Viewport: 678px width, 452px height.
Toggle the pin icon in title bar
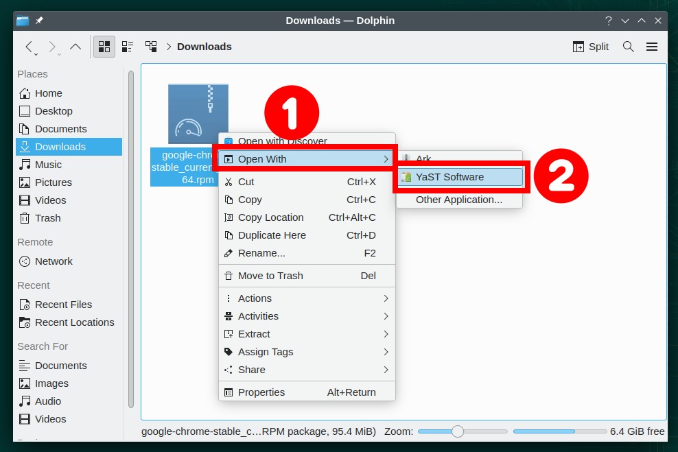point(39,21)
